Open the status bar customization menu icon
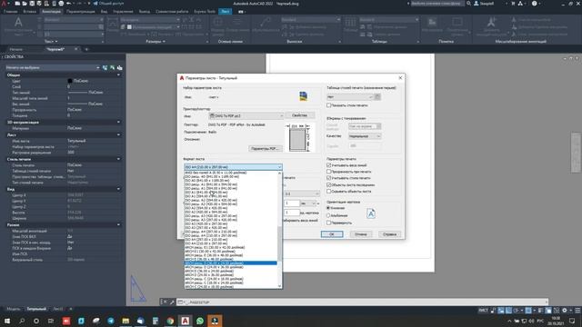 (x=577, y=311)
